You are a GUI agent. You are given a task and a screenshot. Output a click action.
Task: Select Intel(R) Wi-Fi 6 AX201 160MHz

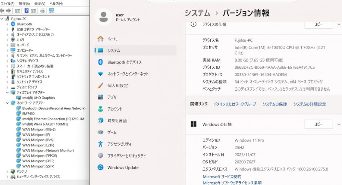coord(45,124)
